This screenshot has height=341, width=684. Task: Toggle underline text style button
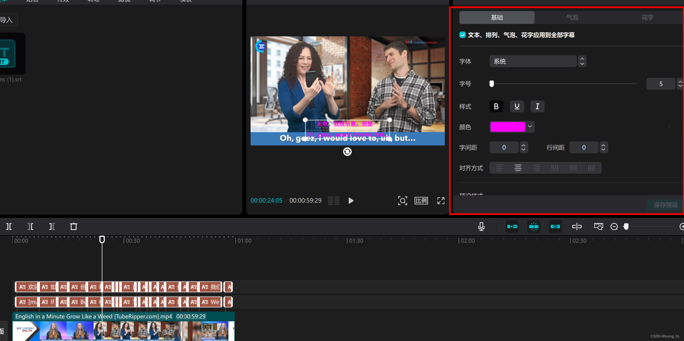click(517, 106)
